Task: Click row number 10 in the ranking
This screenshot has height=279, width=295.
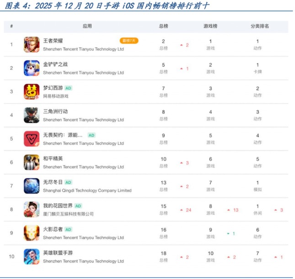Action: click(12, 257)
